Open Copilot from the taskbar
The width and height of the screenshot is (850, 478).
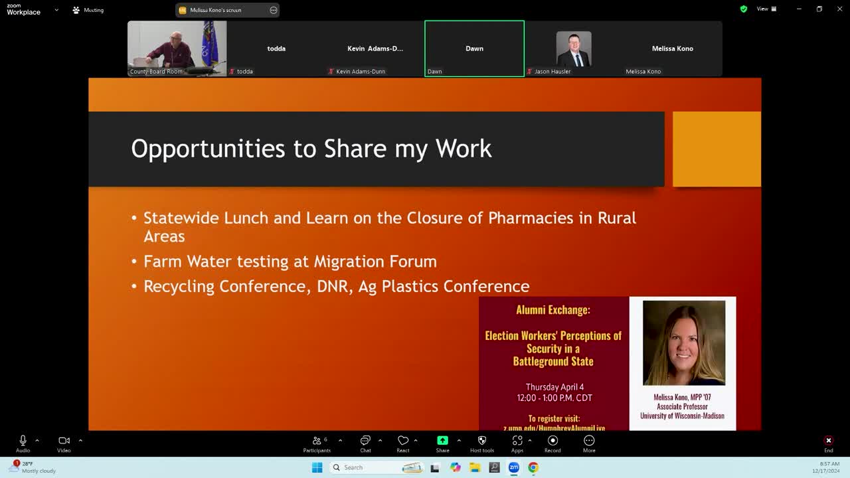tap(455, 467)
